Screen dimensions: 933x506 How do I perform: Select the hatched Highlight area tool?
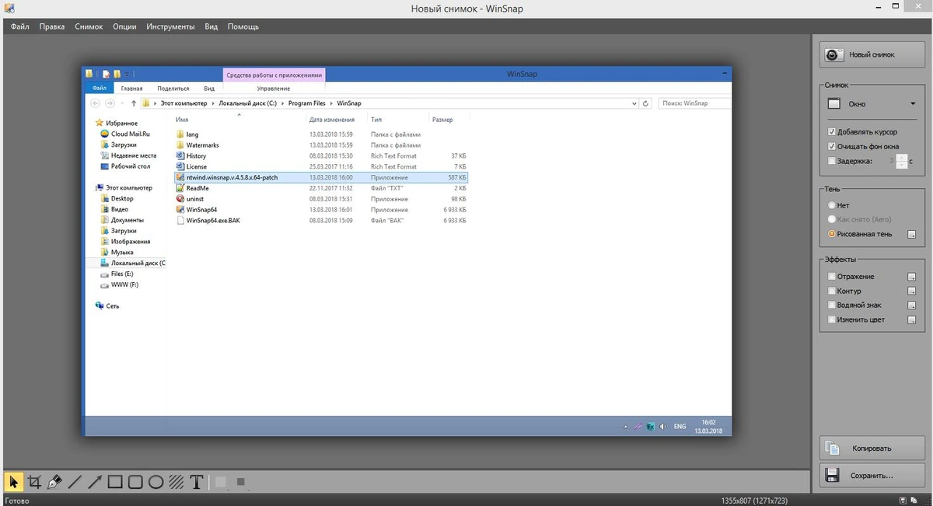coord(176,482)
